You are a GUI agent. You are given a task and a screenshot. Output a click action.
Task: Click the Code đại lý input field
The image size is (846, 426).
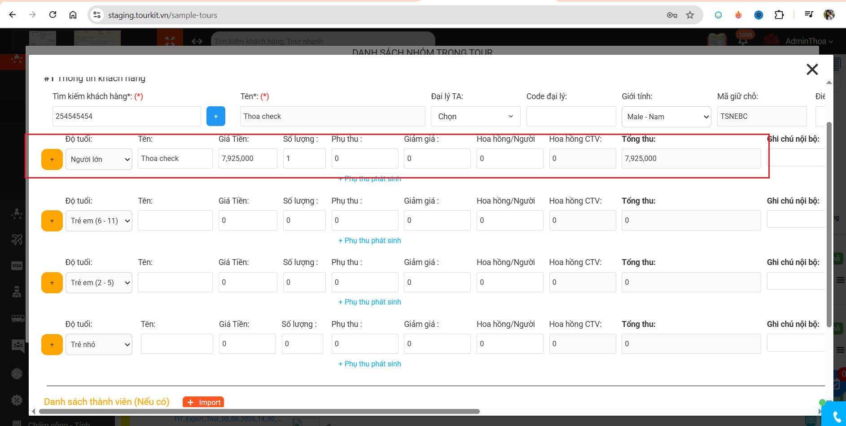(x=571, y=117)
